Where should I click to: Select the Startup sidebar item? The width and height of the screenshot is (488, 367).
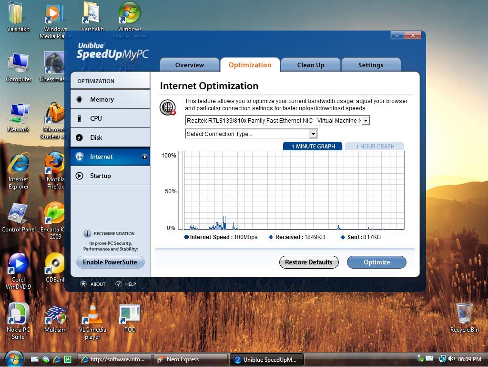[100, 176]
